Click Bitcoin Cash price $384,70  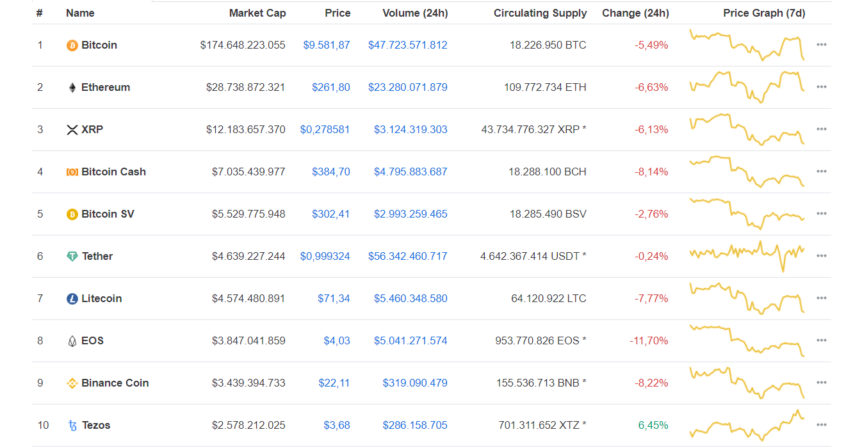coord(331,172)
